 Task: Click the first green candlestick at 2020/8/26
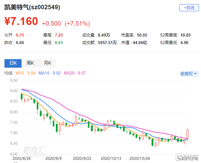coord(22,97)
